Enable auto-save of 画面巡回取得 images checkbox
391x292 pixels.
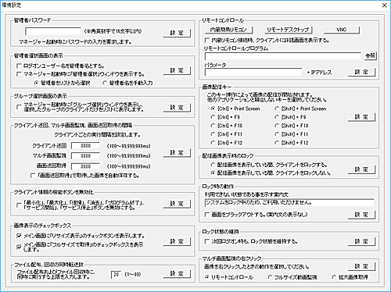pos(33,176)
